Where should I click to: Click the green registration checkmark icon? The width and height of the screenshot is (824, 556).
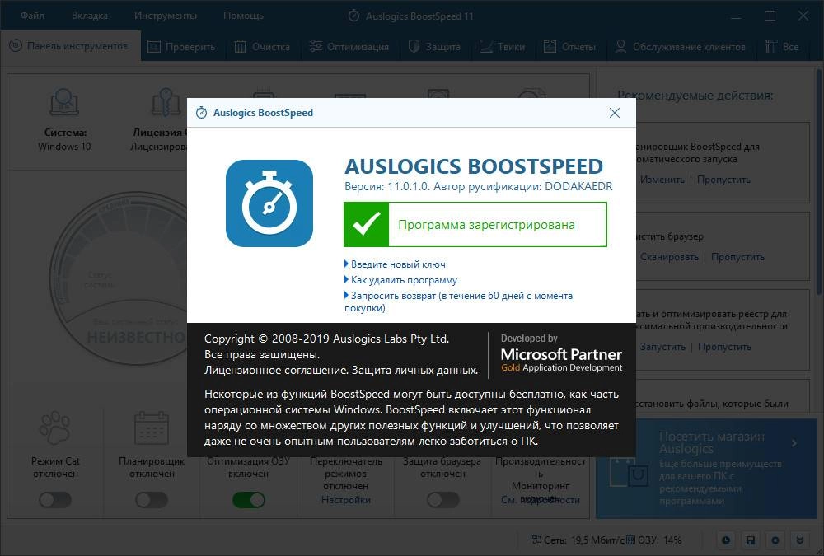coord(367,224)
